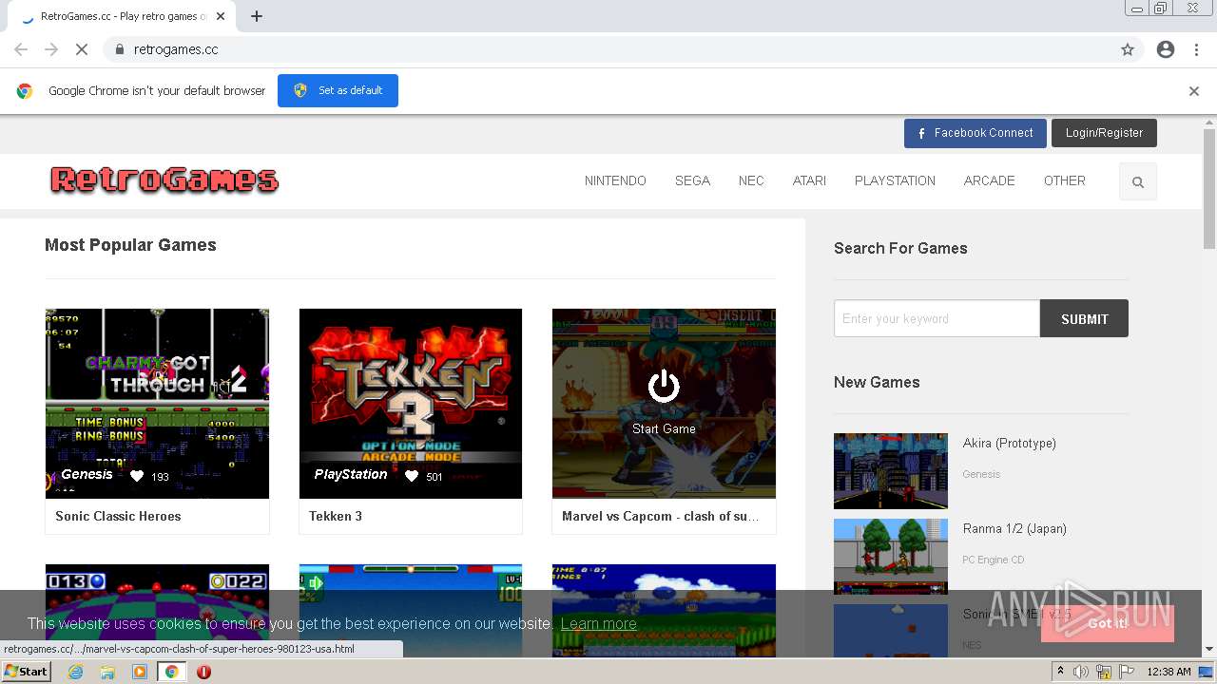Open a new tab with plus icon
The height and width of the screenshot is (684, 1217).
coord(257,16)
